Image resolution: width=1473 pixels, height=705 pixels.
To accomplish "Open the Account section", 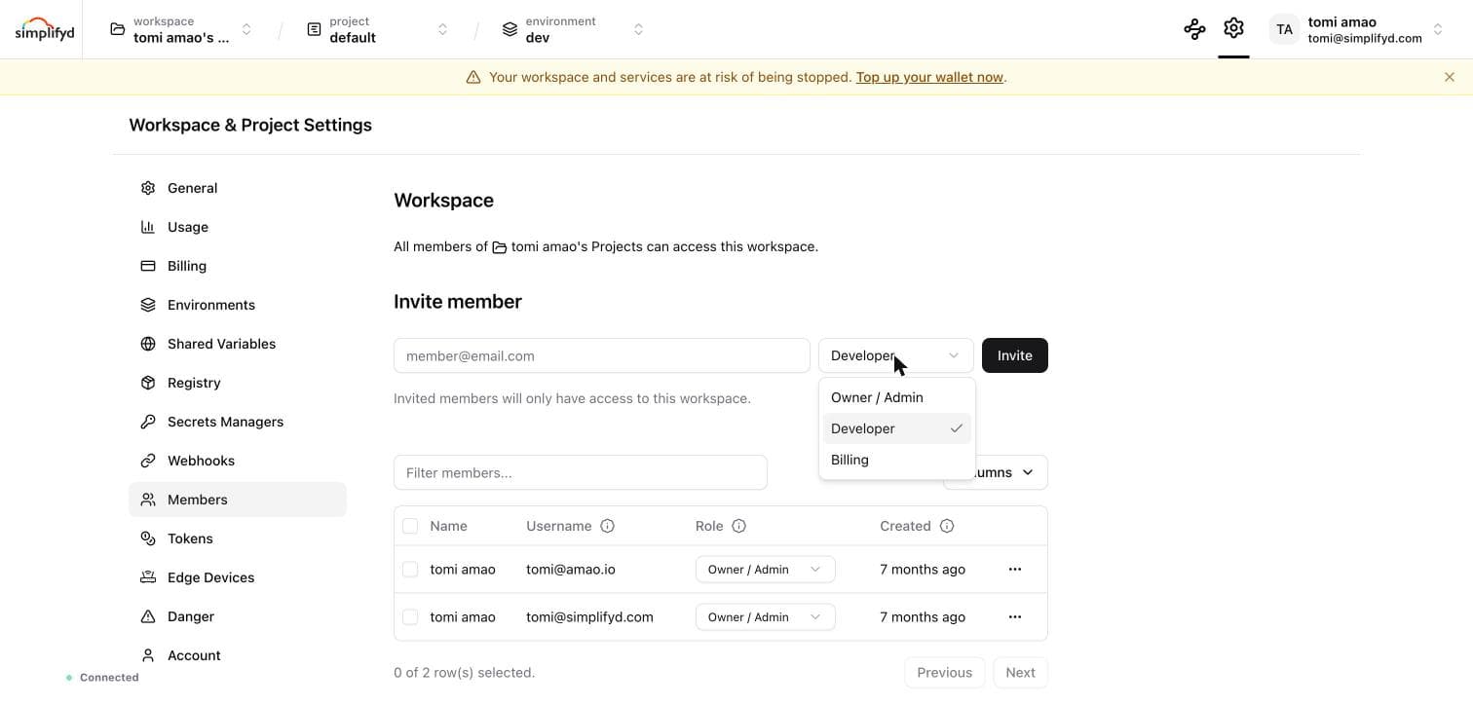I will point(238,655).
